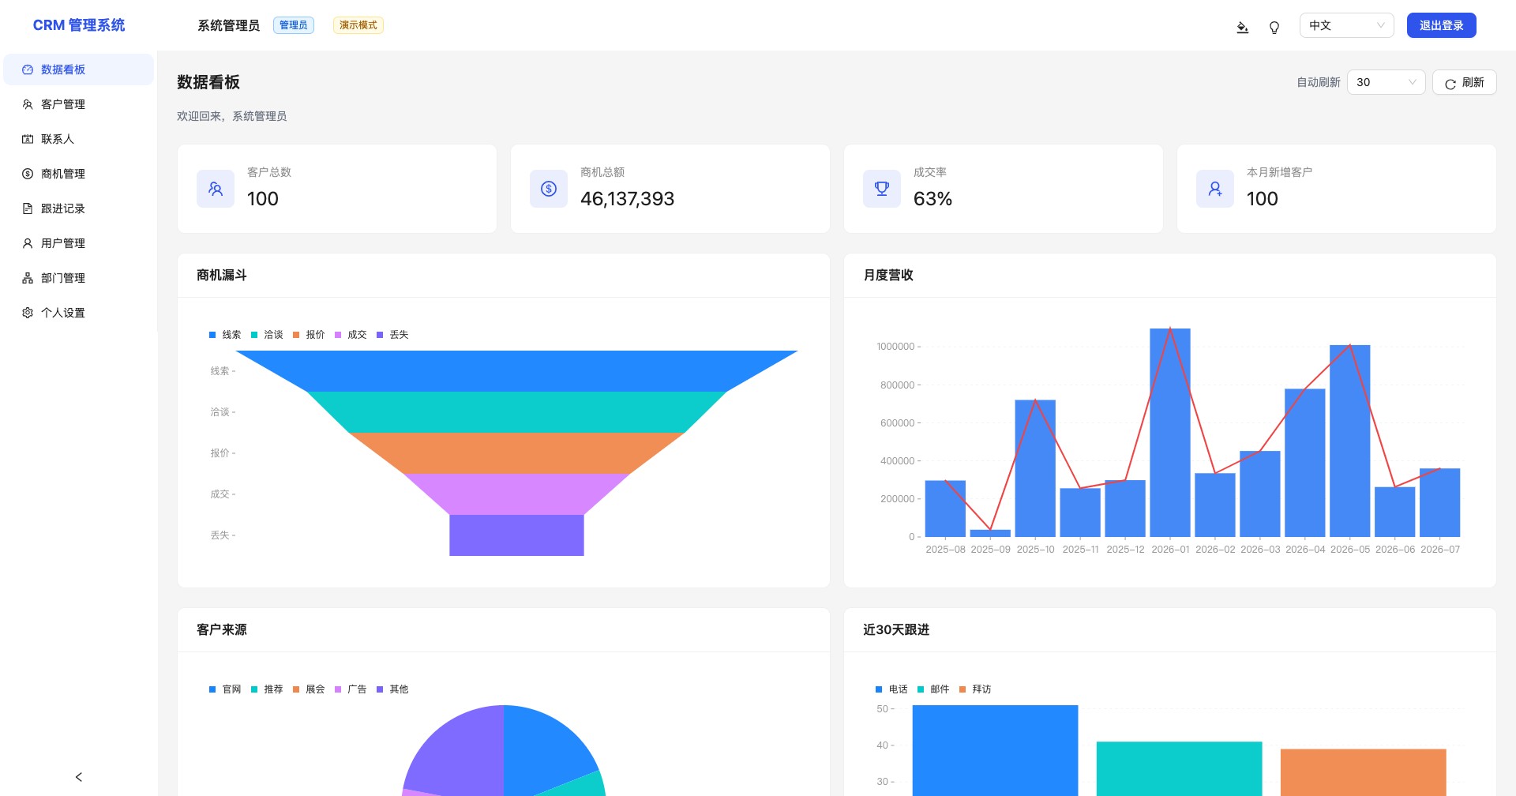Click the refresh circular arrow icon

coord(1450,84)
